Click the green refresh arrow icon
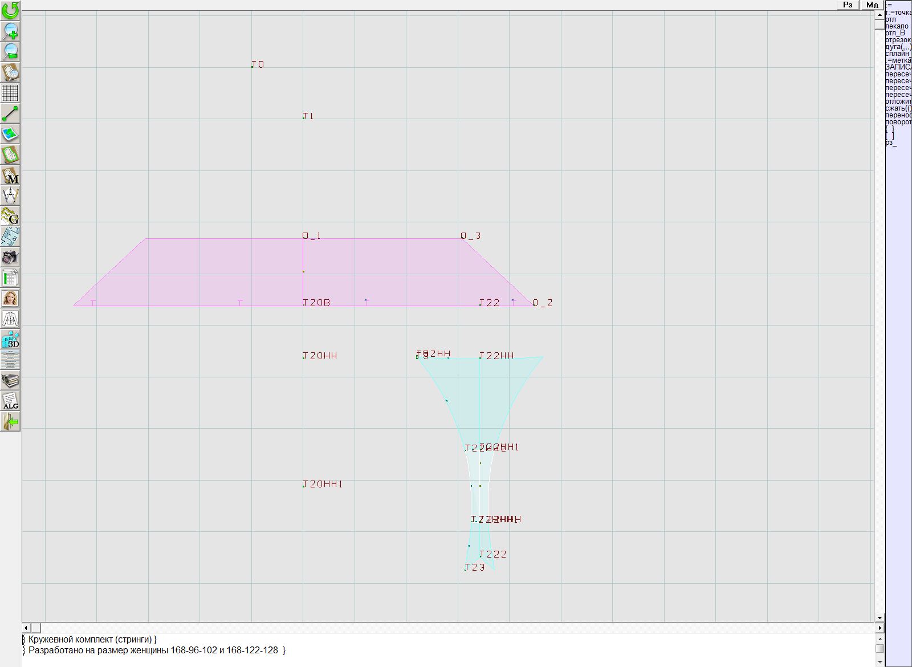Viewport: 912px width, 667px height. pos(10,10)
